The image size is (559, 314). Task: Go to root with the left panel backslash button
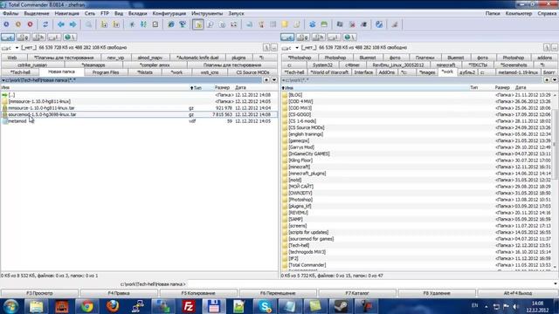[266, 48]
